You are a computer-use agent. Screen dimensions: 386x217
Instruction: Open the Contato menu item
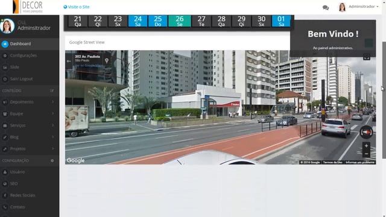coord(30,207)
